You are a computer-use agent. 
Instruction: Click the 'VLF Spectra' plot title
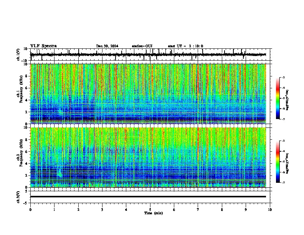tap(43, 46)
